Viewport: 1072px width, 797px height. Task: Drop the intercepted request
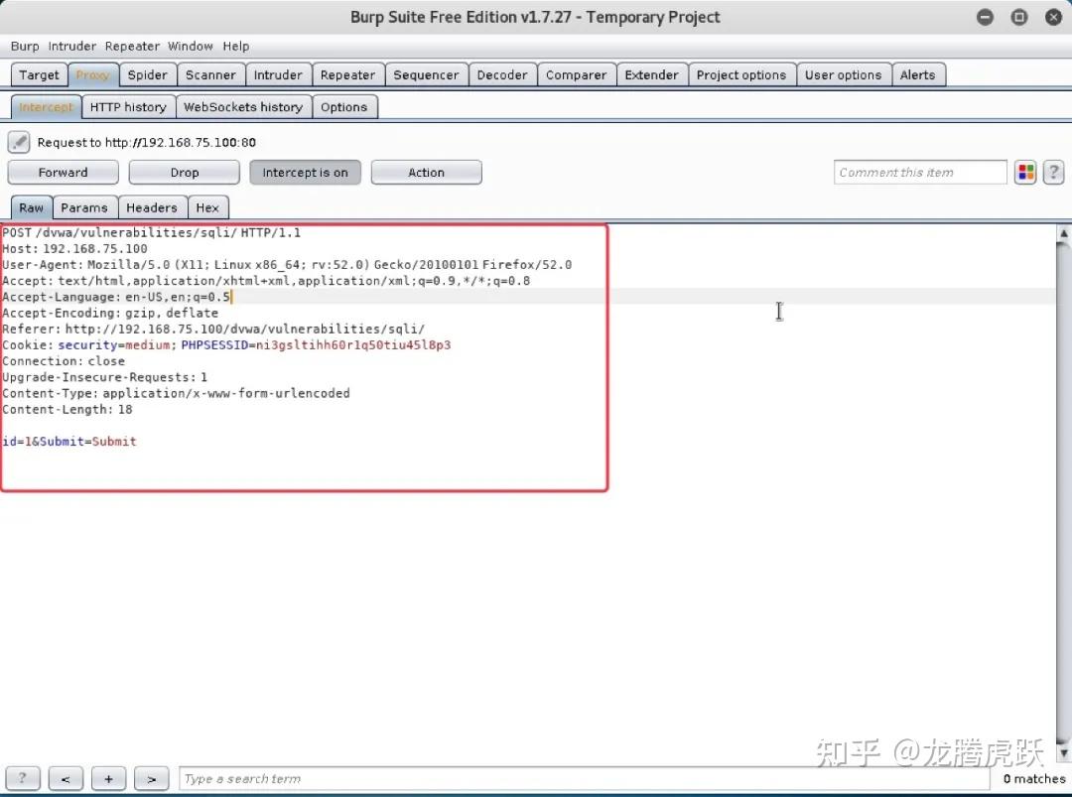184,172
